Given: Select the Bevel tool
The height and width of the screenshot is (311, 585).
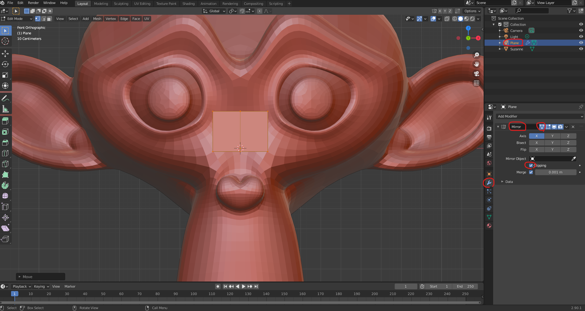Looking at the screenshot, I should coord(5,142).
